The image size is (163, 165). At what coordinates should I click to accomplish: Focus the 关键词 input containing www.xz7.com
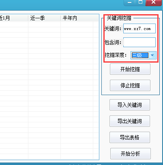(139, 28)
